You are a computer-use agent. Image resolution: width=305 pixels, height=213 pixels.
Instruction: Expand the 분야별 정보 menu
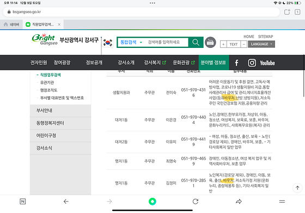point(213,63)
